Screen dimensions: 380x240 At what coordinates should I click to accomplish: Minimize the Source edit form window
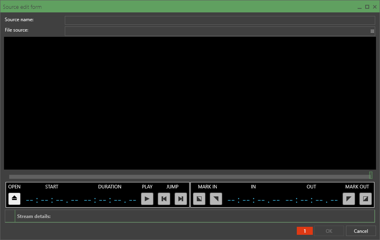click(x=360, y=7)
